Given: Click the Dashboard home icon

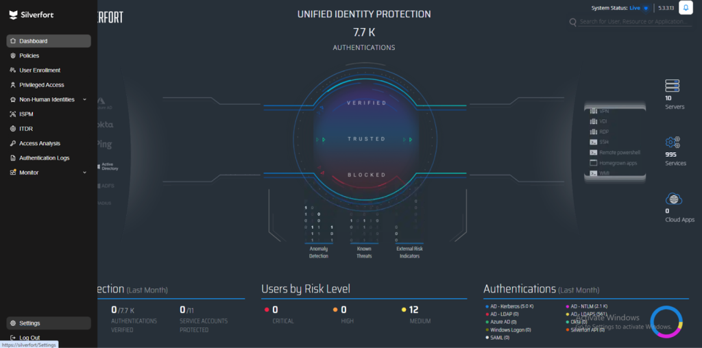Looking at the screenshot, I should point(13,41).
